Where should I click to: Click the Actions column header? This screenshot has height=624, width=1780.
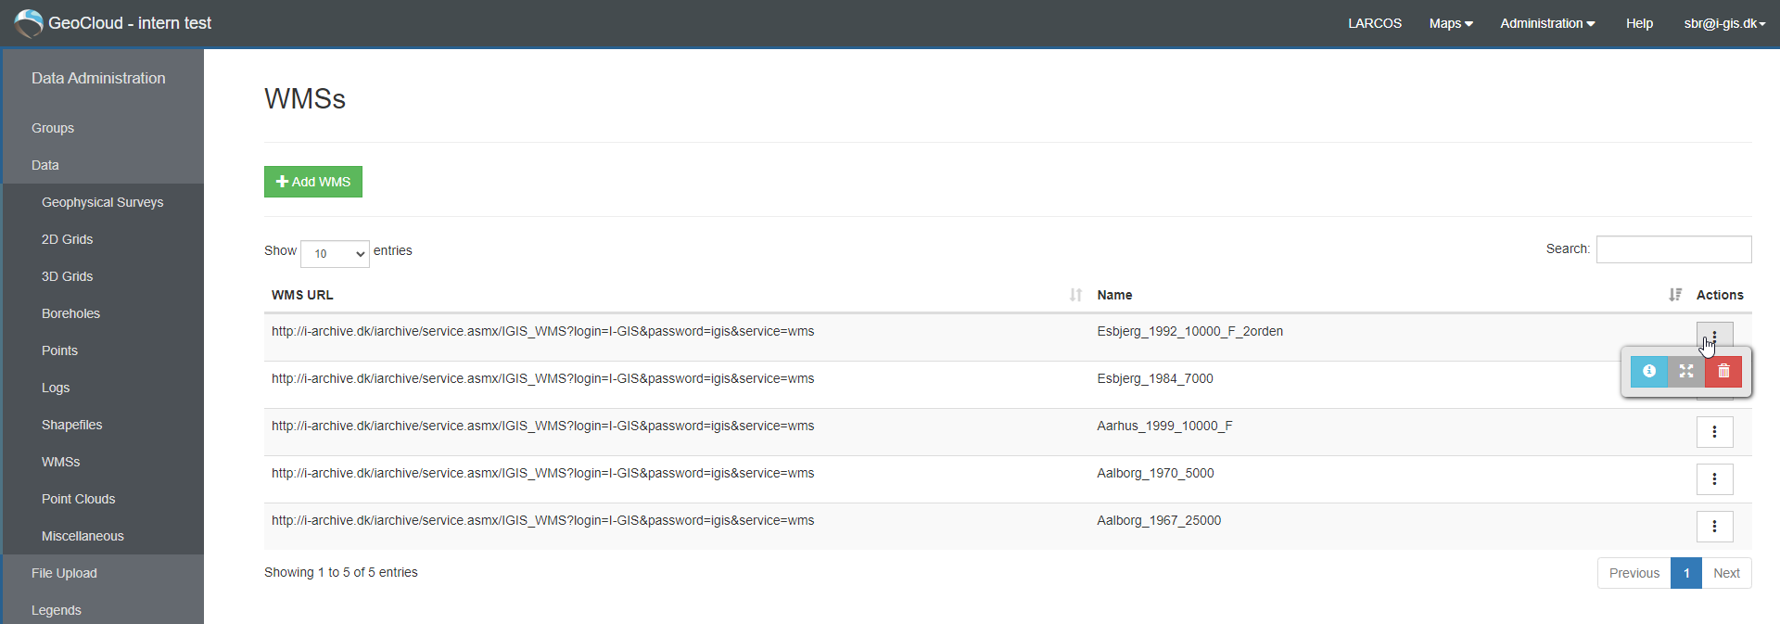pyautogui.click(x=1720, y=295)
